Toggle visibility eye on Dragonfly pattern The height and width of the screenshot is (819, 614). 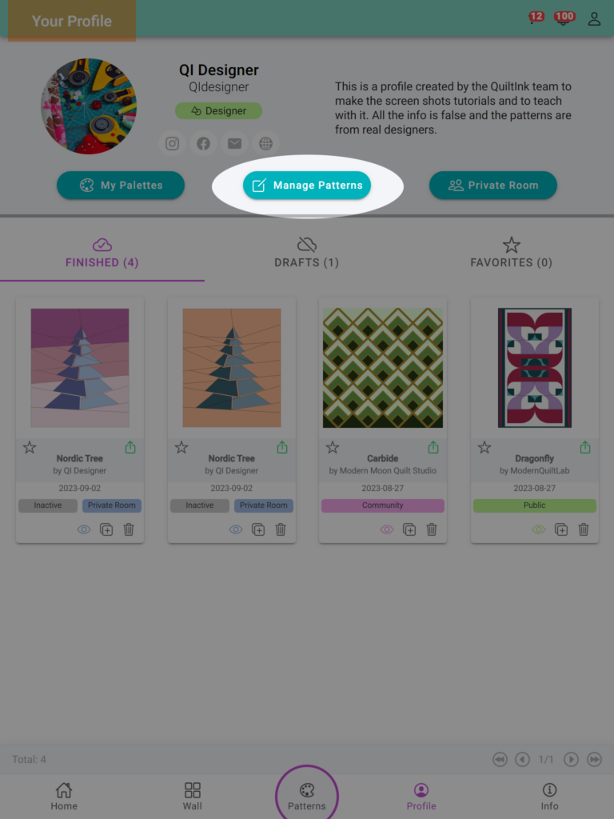539,529
